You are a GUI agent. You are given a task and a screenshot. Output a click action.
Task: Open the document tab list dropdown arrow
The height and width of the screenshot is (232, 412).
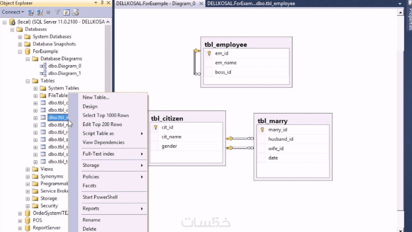(400, 4)
